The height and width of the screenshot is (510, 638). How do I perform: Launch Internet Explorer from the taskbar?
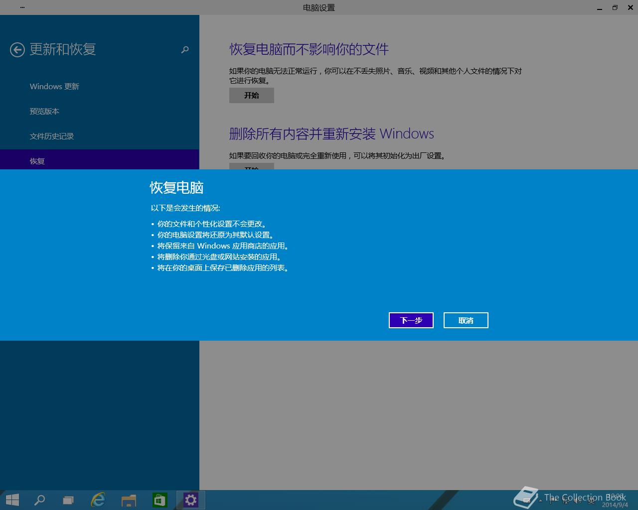[98, 500]
